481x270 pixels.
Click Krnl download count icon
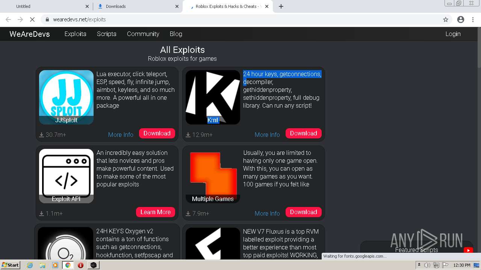(x=188, y=135)
